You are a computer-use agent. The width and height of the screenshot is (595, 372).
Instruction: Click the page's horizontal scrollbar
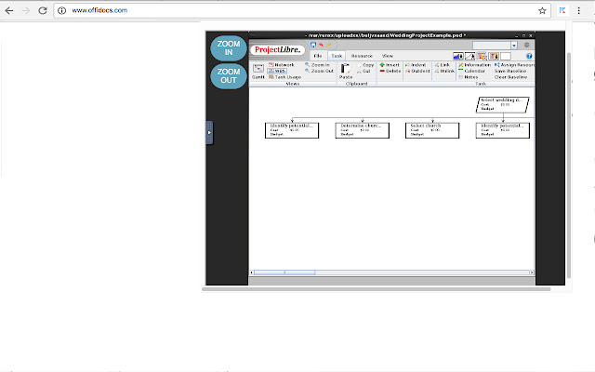[376, 289]
